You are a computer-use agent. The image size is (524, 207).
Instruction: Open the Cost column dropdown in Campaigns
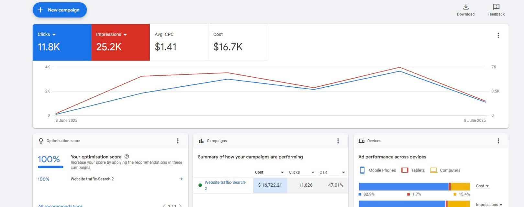click(x=282, y=172)
